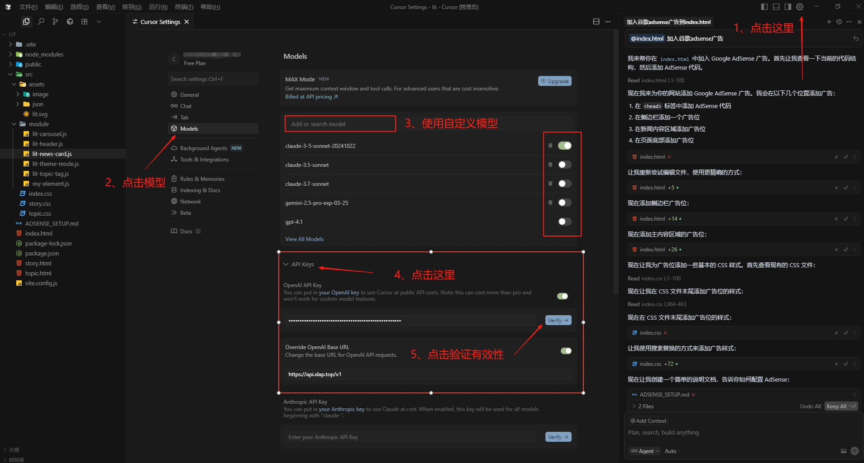The height and width of the screenshot is (463, 864).
Task: Enable the gpt-4.1 model toggle
Action: [565, 222]
